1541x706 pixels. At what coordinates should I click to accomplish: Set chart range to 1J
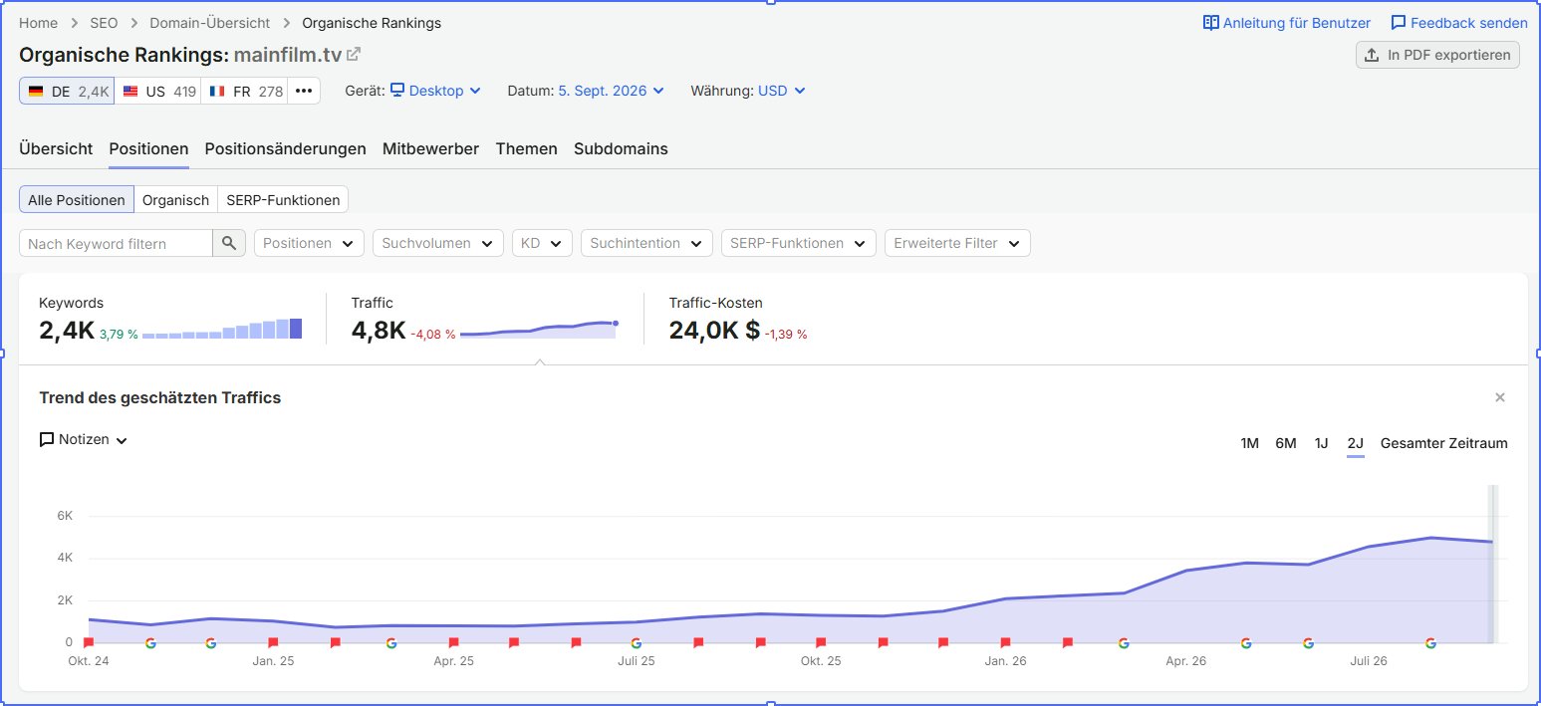[1321, 443]
